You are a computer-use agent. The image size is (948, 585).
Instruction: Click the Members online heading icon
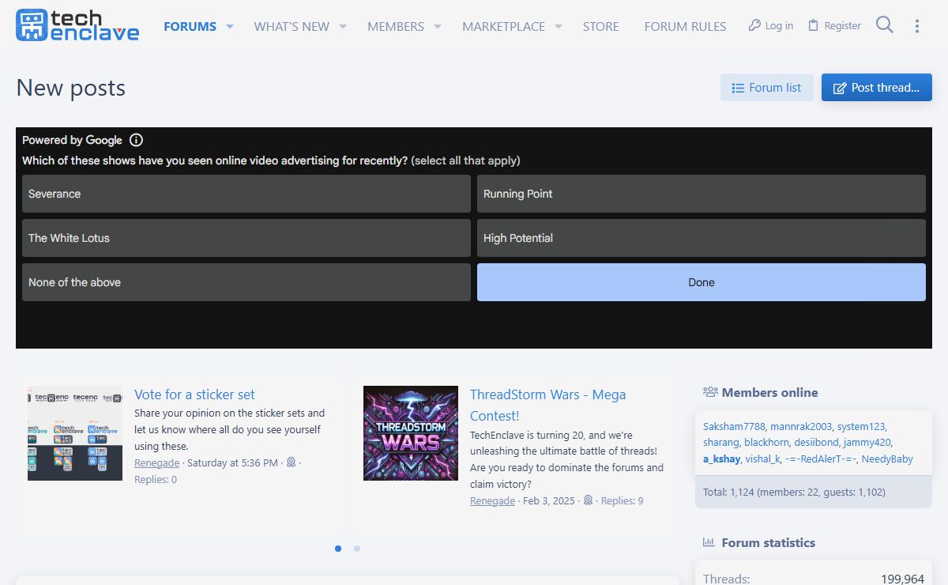point(710,392)
